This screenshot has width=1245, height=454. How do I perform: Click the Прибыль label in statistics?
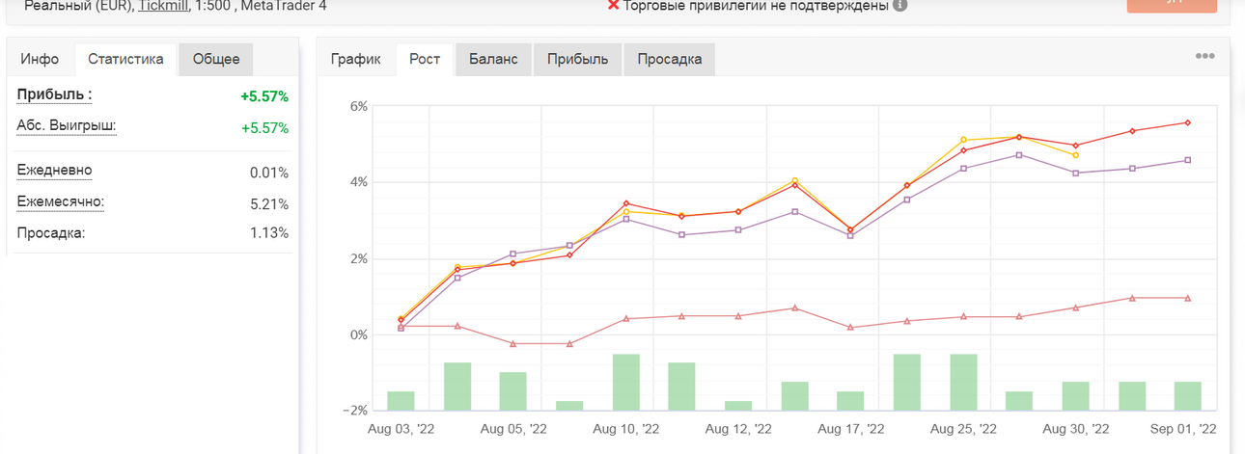54,94
